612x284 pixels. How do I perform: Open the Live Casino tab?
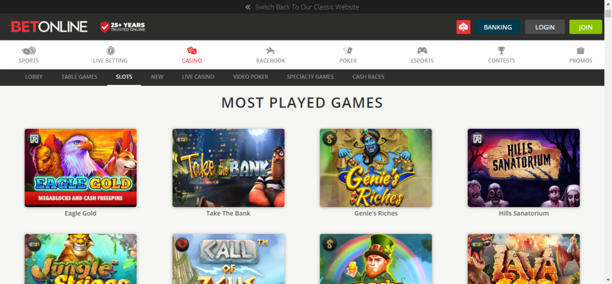point(198,77)
